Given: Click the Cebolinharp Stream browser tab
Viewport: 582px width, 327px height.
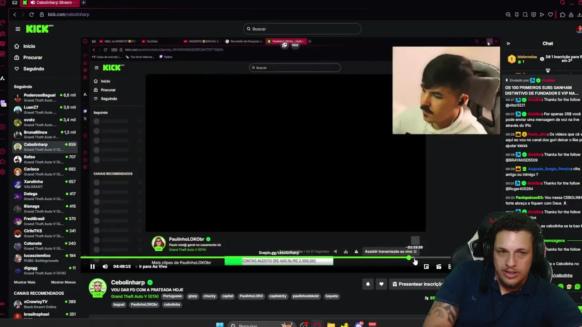Looking at the screenshot, I should (50, 3).
